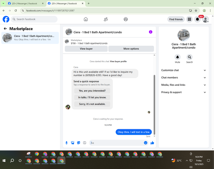
Task: Click Ciera's avatar beside quick responses
Action: click(68, 107)
